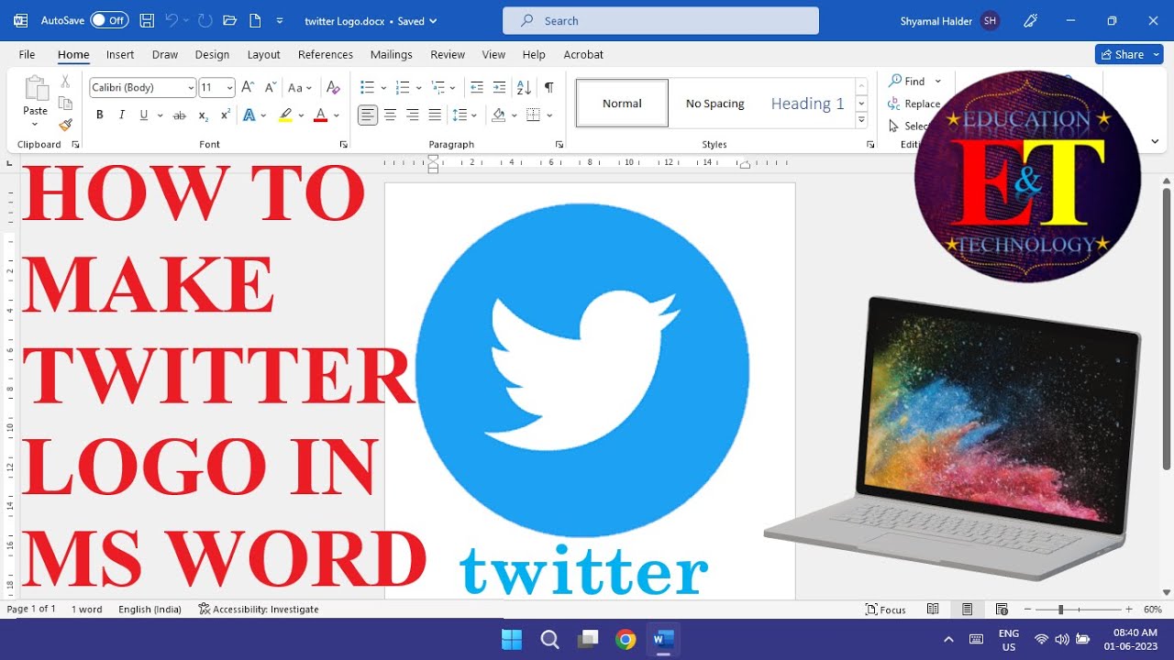Increase paragraph indent
Screen dimensions: 1174x660
(499, 88)
